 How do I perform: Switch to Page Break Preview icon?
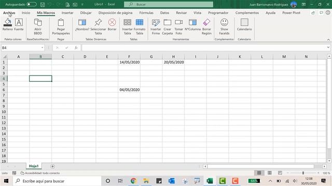[280, 173]
